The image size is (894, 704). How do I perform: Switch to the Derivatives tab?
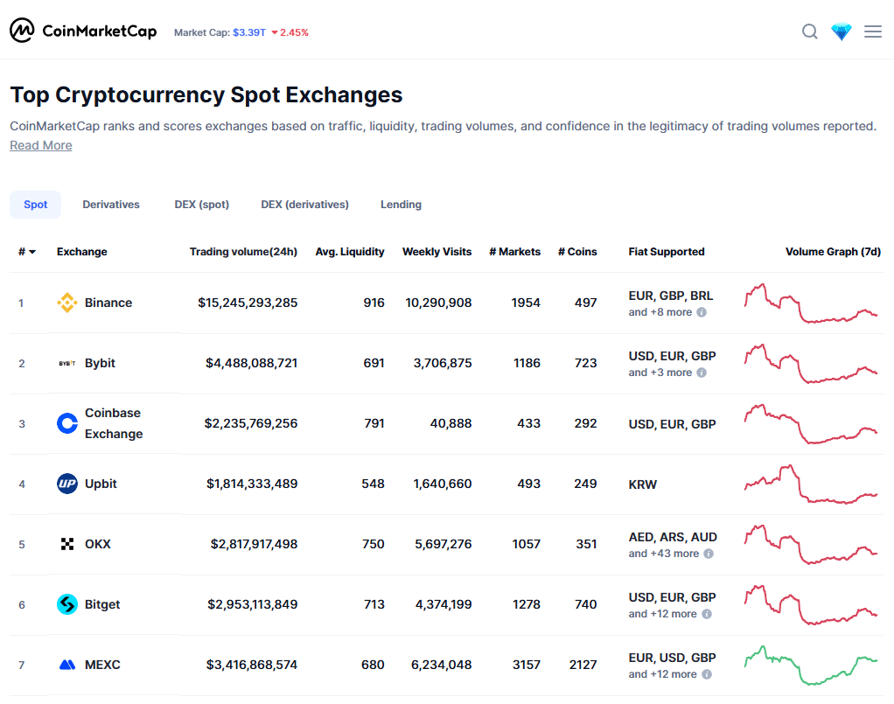click(x=111, y=205)
